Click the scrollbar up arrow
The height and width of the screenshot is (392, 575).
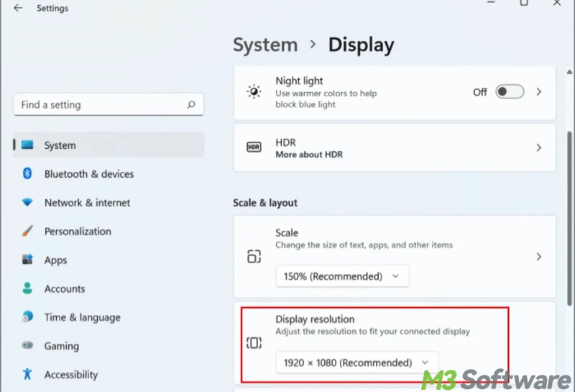(569, 72)
